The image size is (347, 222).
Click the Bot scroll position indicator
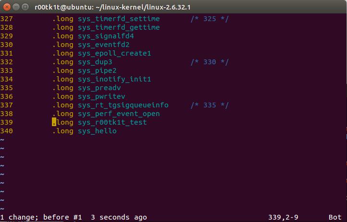335,217
